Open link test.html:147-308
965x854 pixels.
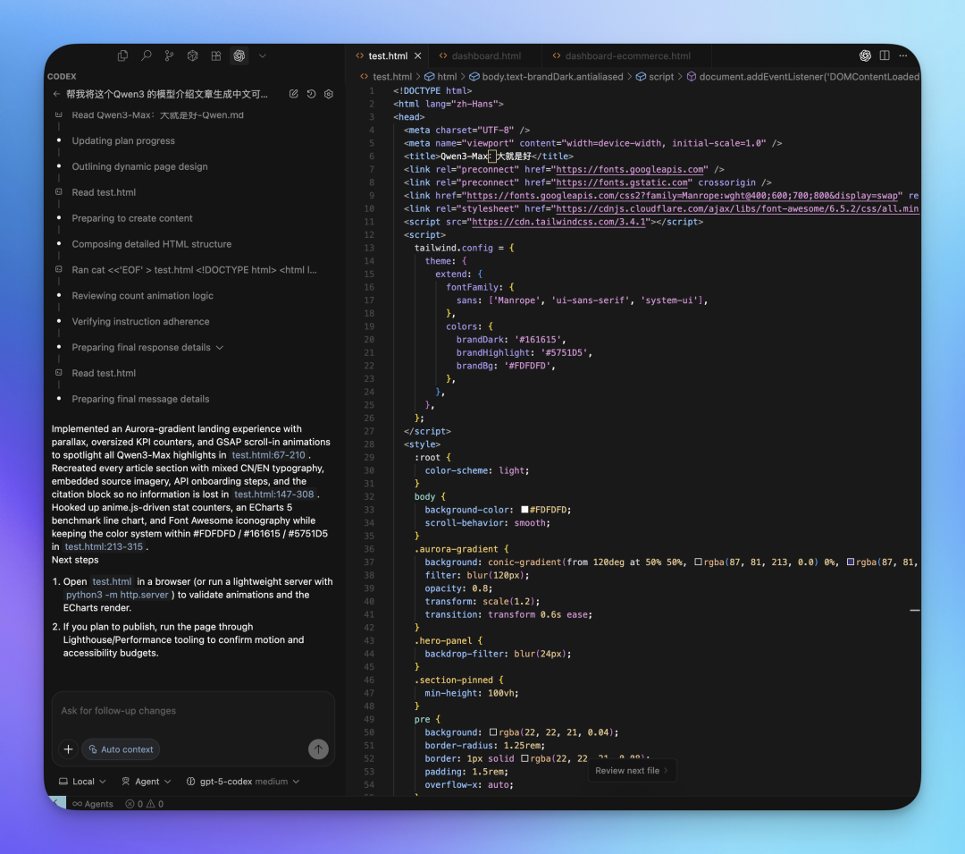point(274,495)
